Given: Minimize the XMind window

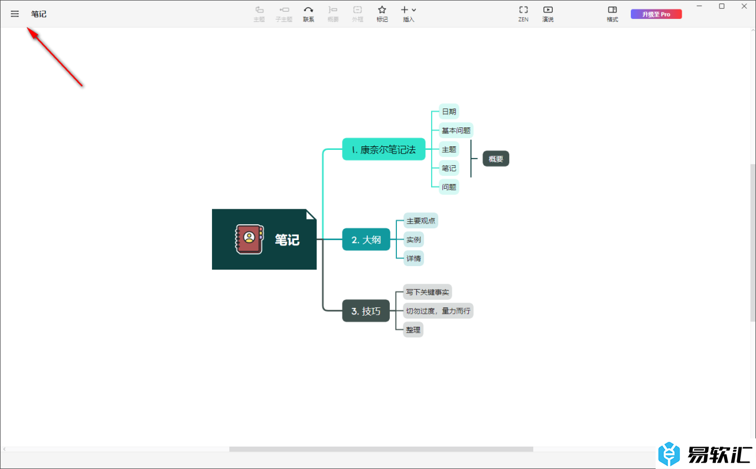Looking at the screenshot, I should [699, 6].
